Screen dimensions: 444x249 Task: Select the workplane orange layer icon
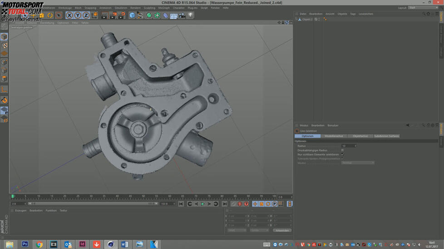pos(4,53)
